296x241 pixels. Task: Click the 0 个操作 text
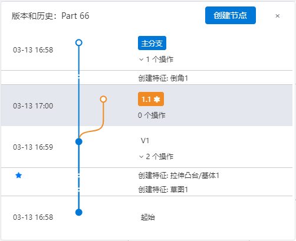(152, 115)
